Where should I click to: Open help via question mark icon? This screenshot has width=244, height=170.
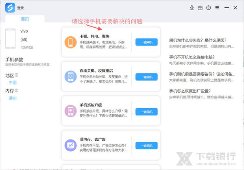209,8
